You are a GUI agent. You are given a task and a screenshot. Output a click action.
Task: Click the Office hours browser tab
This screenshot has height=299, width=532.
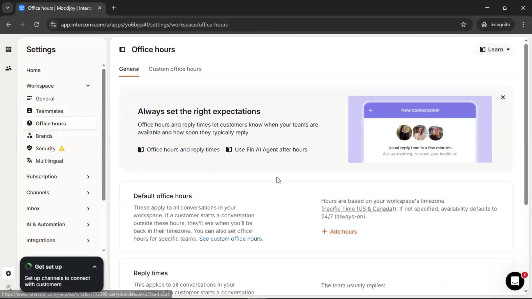(x=60, y=8)
